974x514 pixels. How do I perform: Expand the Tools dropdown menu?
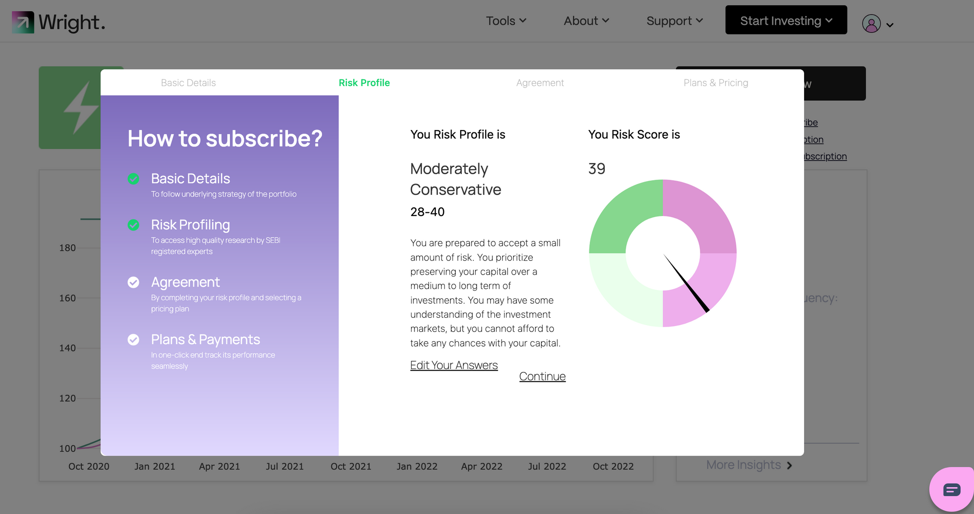(x=506, y=21)
